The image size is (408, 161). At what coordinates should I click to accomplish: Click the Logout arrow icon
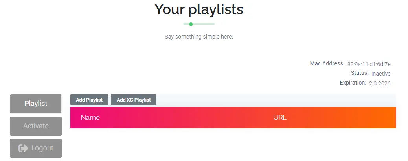coord(23,148)
